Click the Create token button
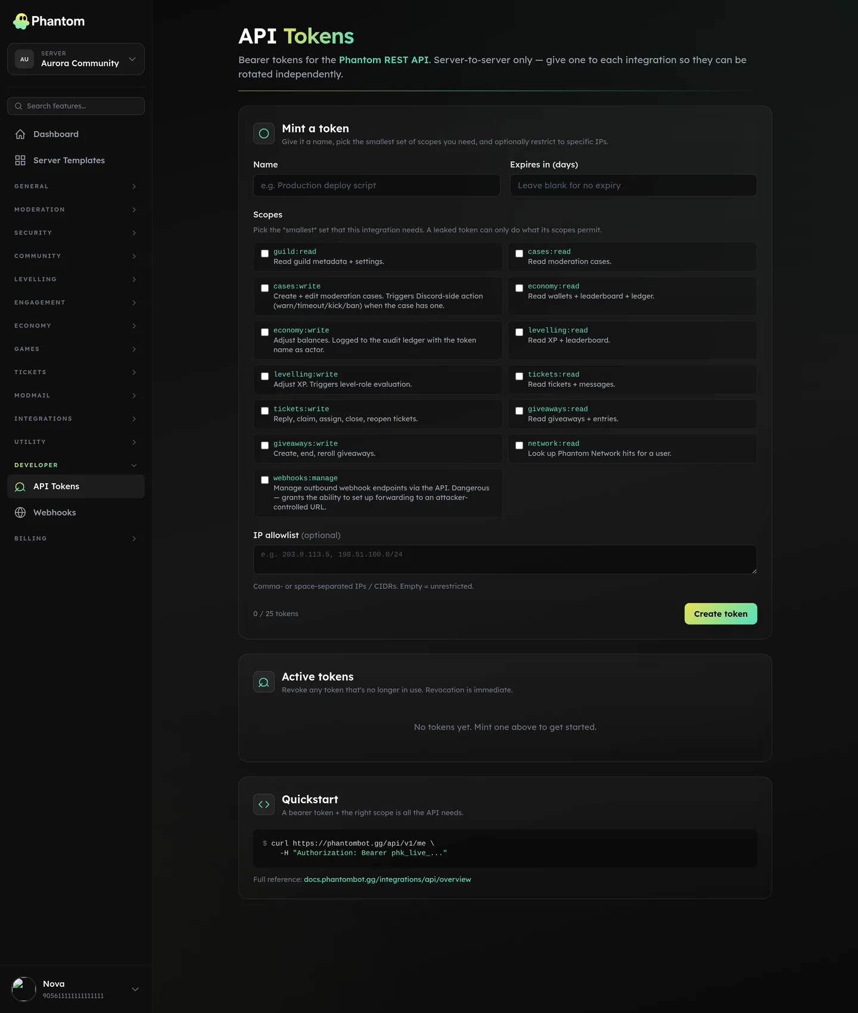 (x=720, y=614)
